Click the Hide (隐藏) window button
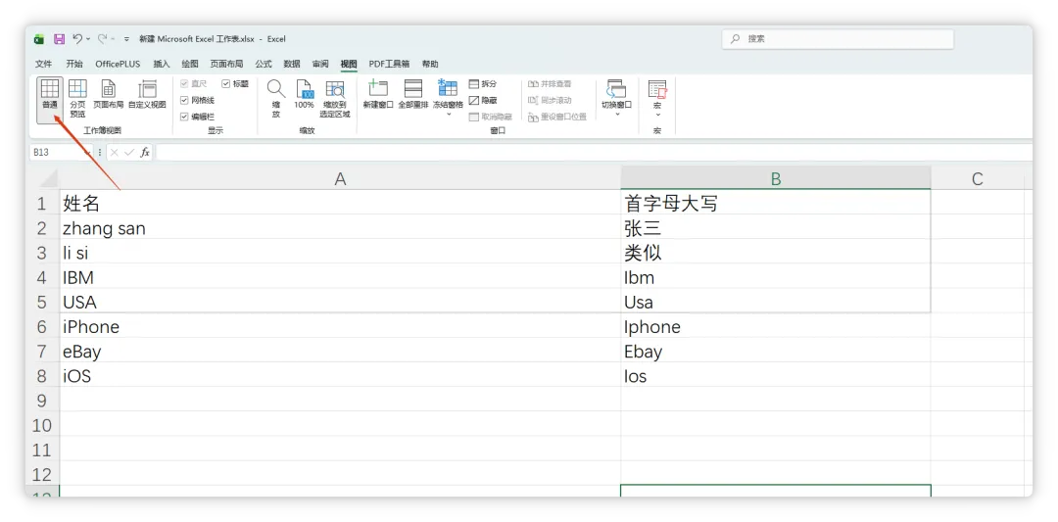Image resolution: width=1058 pixels, height=522 pixels. tap(483, 100)
